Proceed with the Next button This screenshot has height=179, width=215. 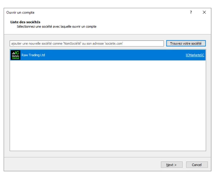point(172,165)
